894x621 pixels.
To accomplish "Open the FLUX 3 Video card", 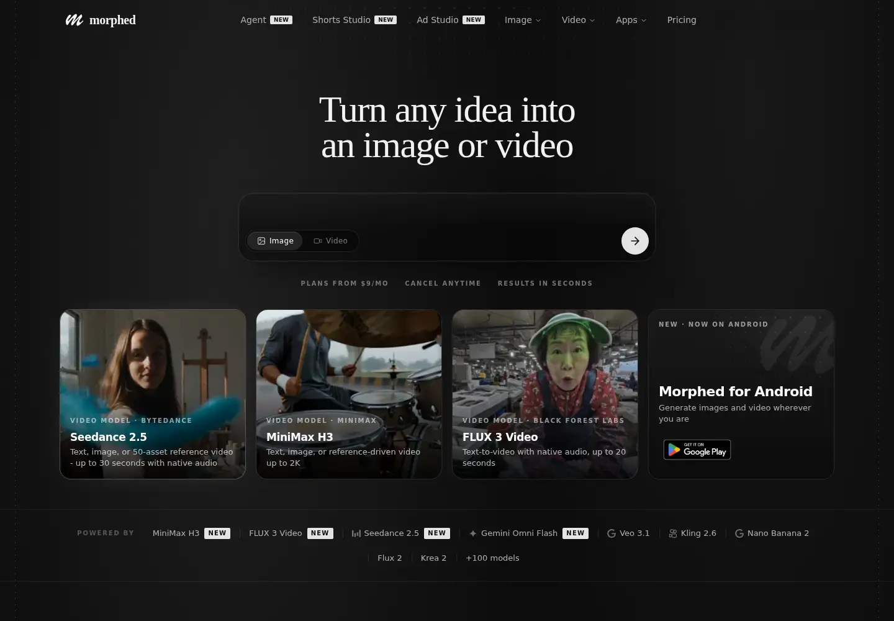I will (x=545, y=394).
